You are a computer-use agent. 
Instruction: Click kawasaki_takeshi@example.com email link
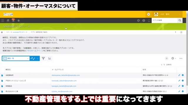click(64, 81)
